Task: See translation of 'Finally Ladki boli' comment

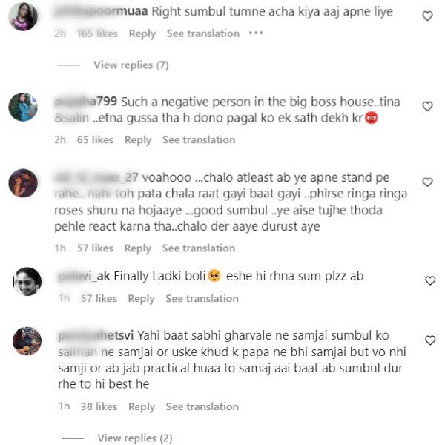Action: tap(202, 299)
